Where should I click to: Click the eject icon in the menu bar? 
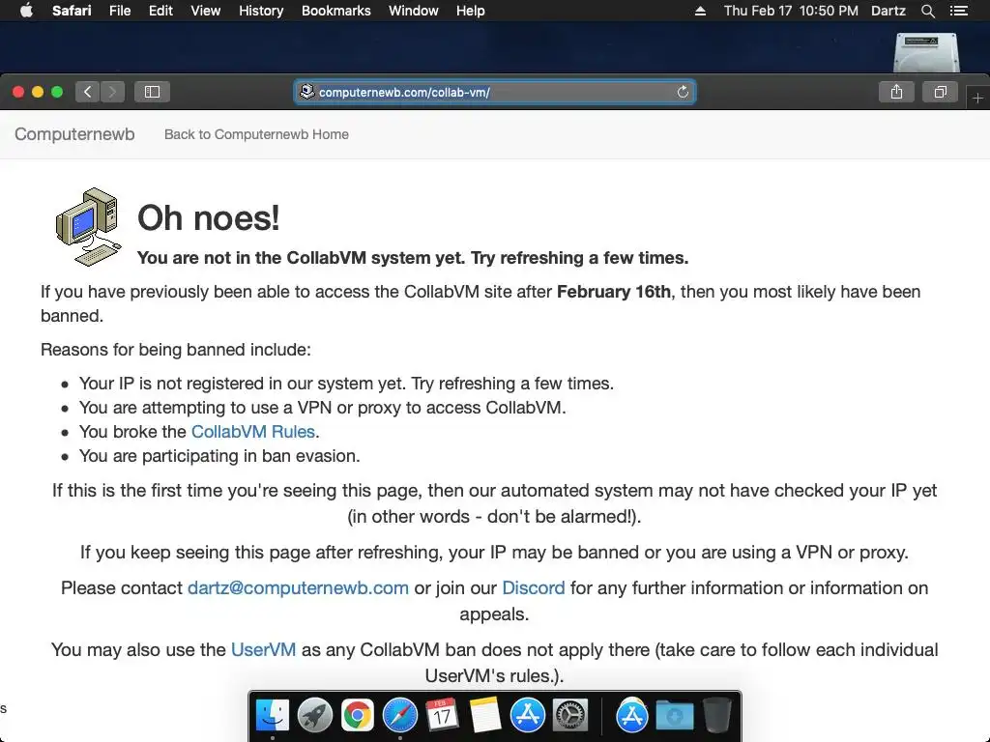(x=700, y=11)
